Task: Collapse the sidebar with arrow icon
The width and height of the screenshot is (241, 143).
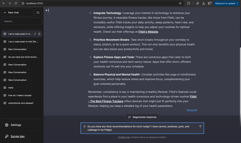Action: coord(47,10)
